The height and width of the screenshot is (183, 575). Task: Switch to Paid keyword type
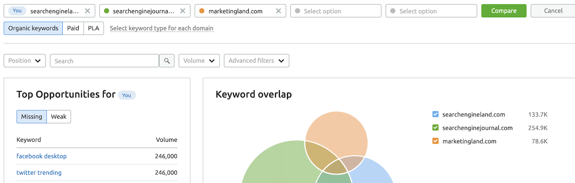click(x=73, y=28)
